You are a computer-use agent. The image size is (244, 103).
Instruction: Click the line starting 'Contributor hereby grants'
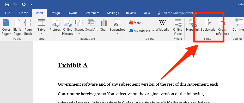(131, 94)
